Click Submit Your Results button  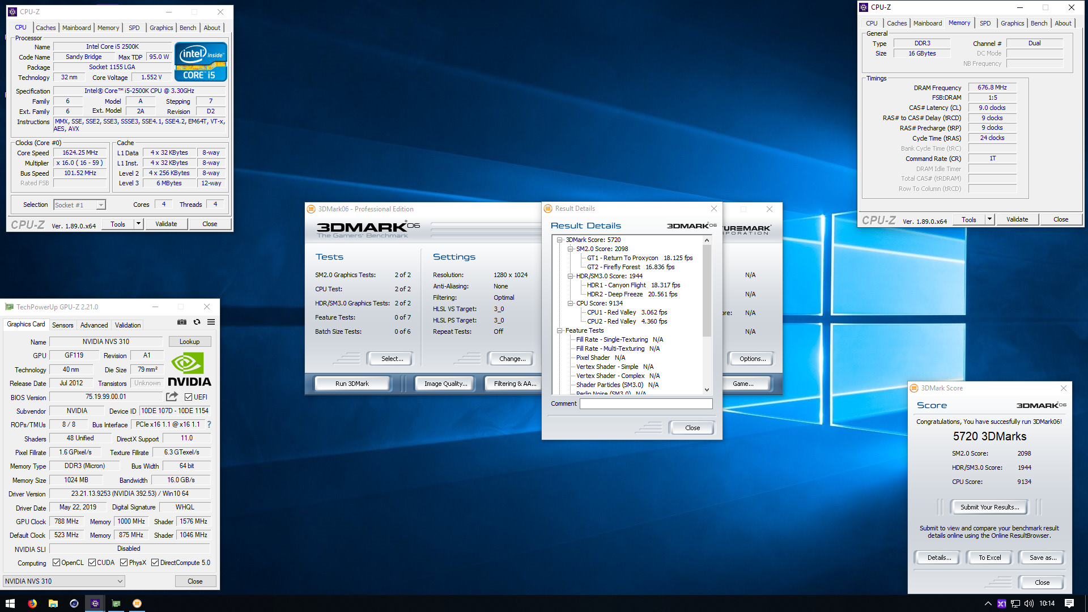990,507
